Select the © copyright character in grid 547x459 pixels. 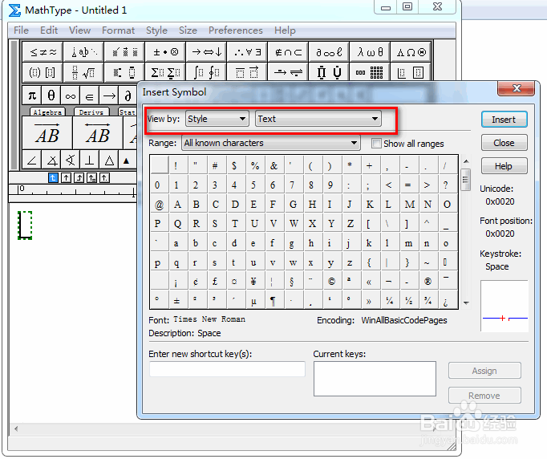pyautogui.click(x=331, y=282)
